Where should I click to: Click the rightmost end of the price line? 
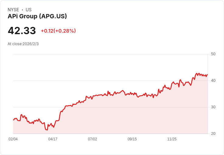point(207,74)
